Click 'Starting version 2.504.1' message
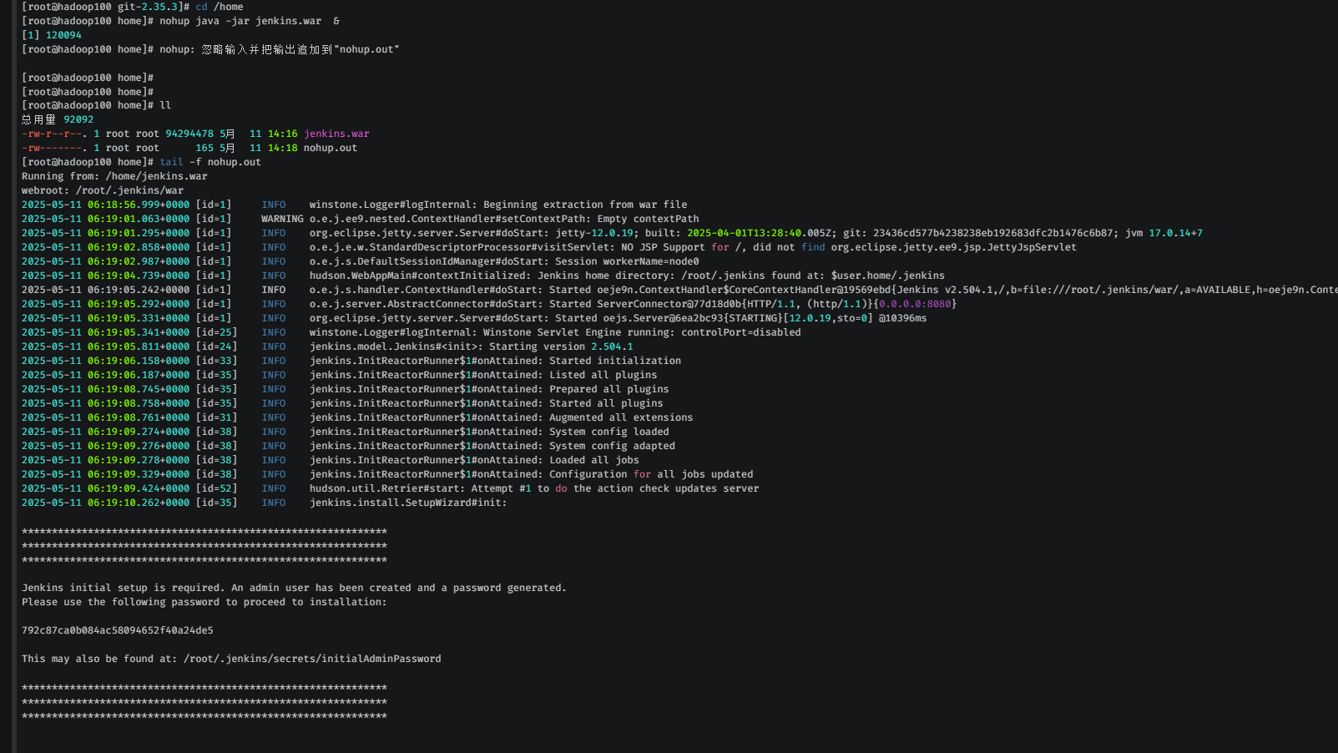 tap(561, 346)
